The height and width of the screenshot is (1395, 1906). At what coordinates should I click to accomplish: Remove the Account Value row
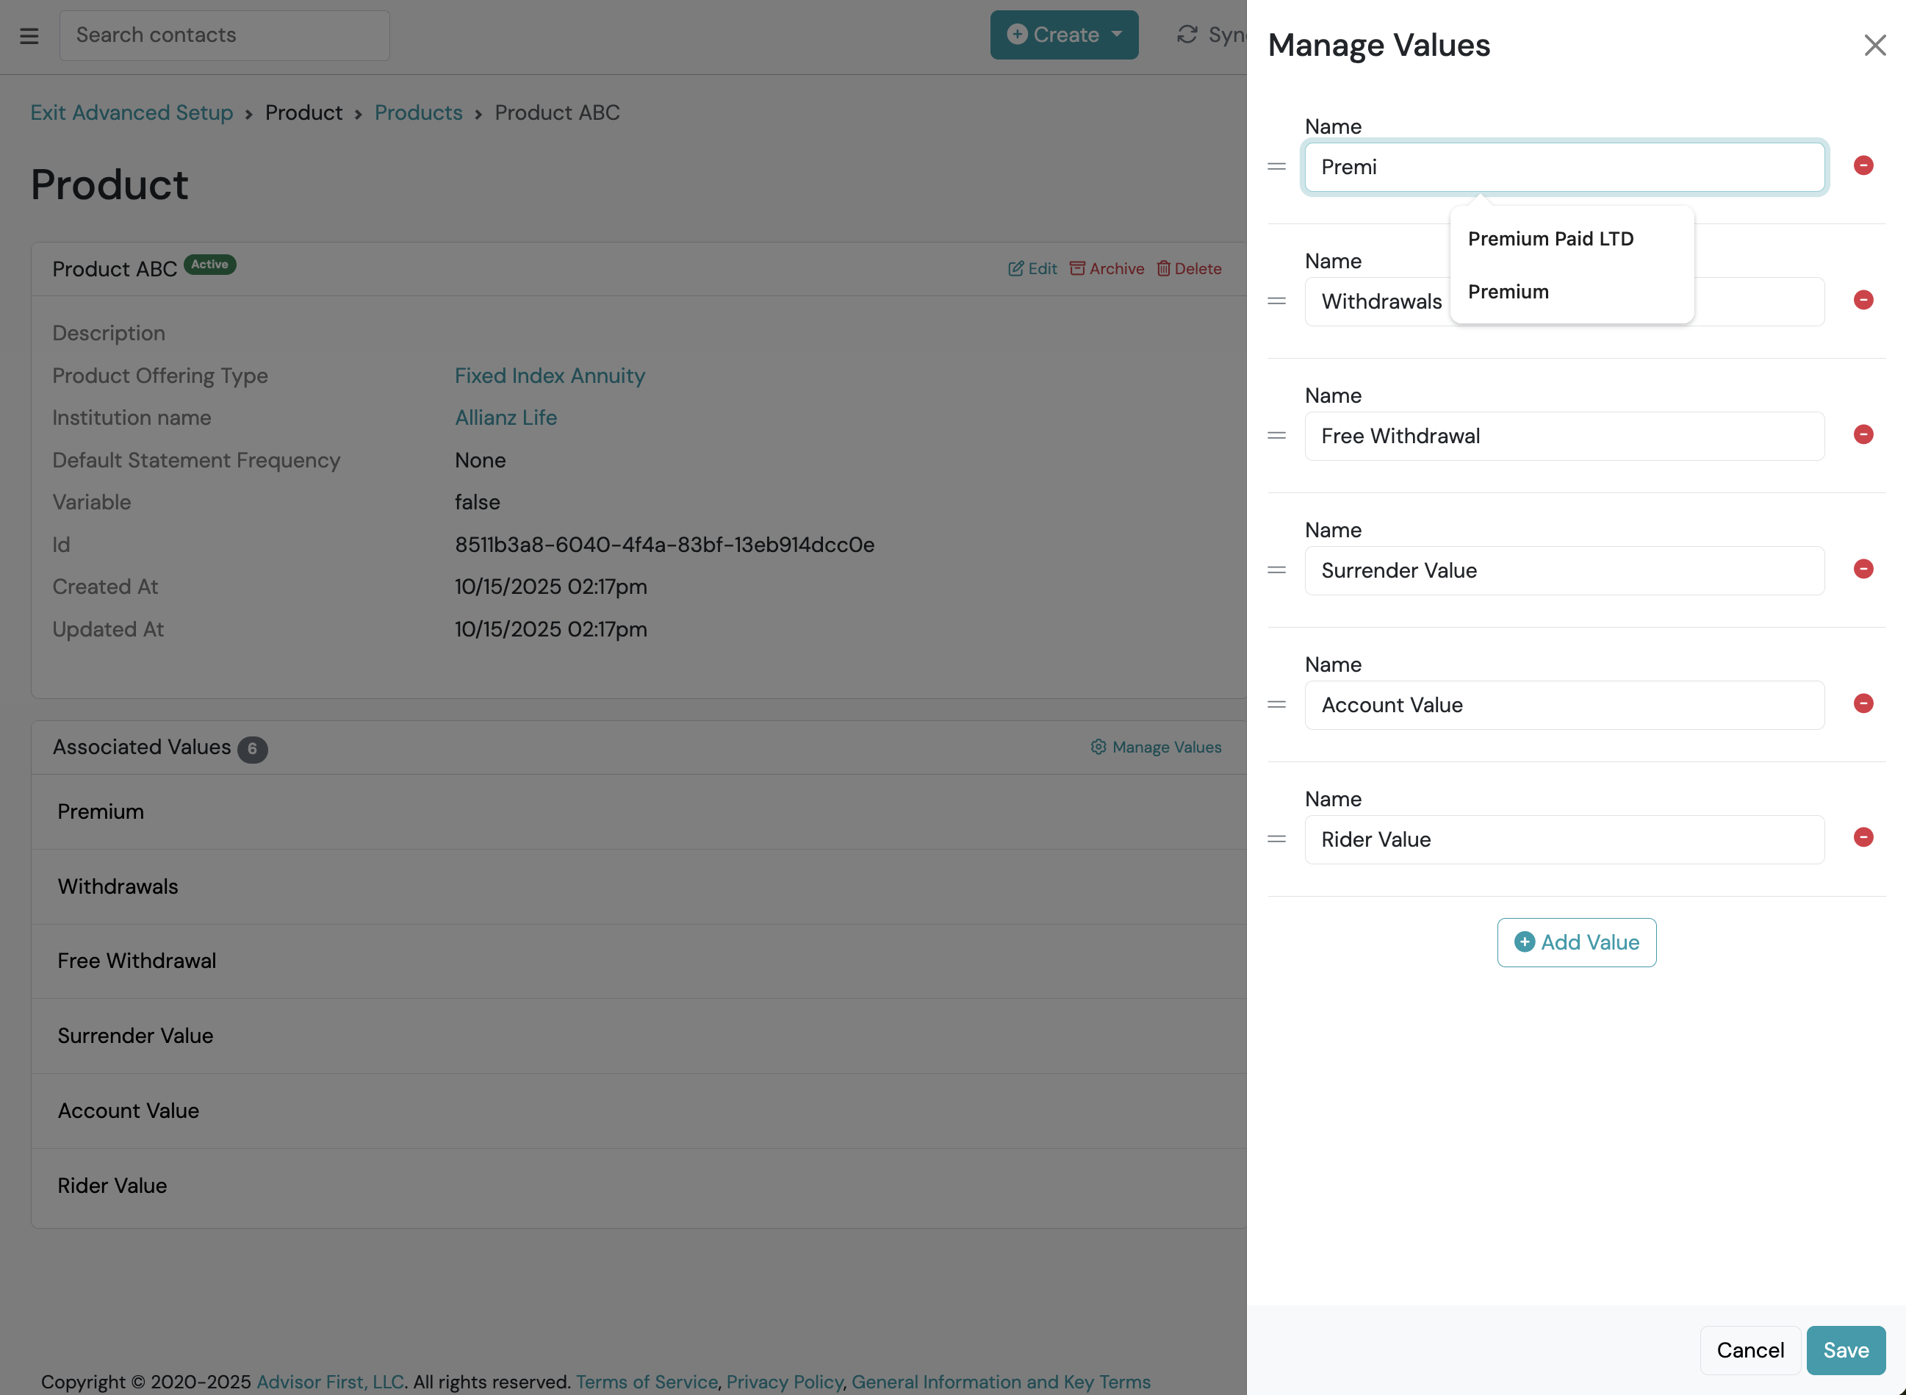1863,703
